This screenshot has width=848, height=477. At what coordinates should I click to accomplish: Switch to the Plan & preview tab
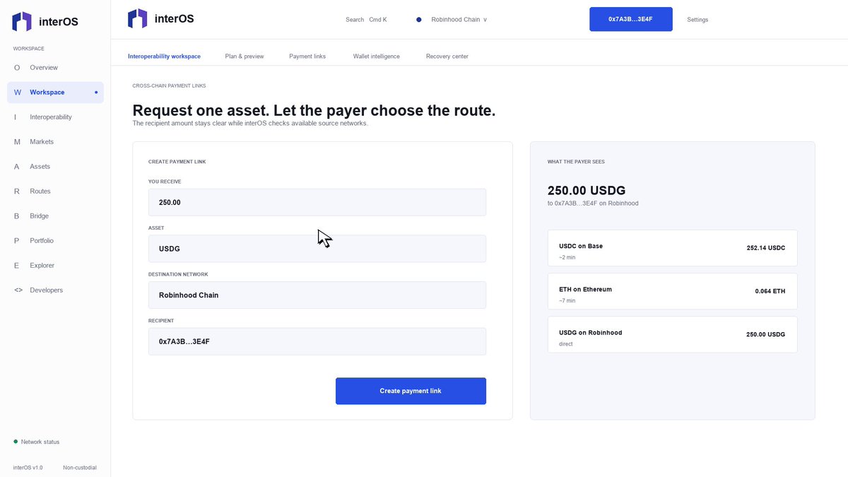click(x=245, y=57)
